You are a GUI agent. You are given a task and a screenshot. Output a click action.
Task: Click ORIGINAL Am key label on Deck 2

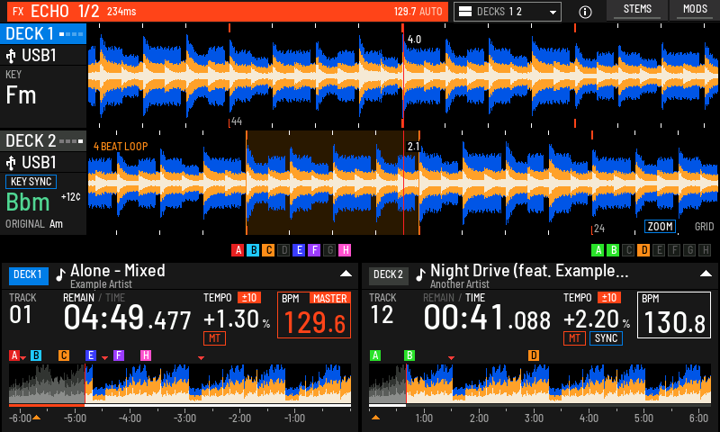click(34, 224)
